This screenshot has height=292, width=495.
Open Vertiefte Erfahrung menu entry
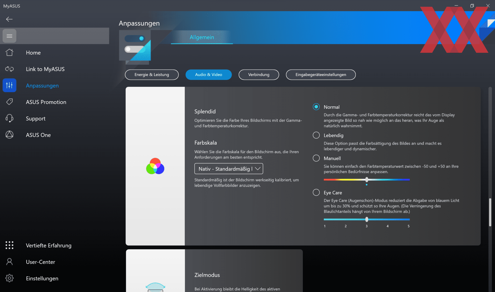tap(48, 245)
